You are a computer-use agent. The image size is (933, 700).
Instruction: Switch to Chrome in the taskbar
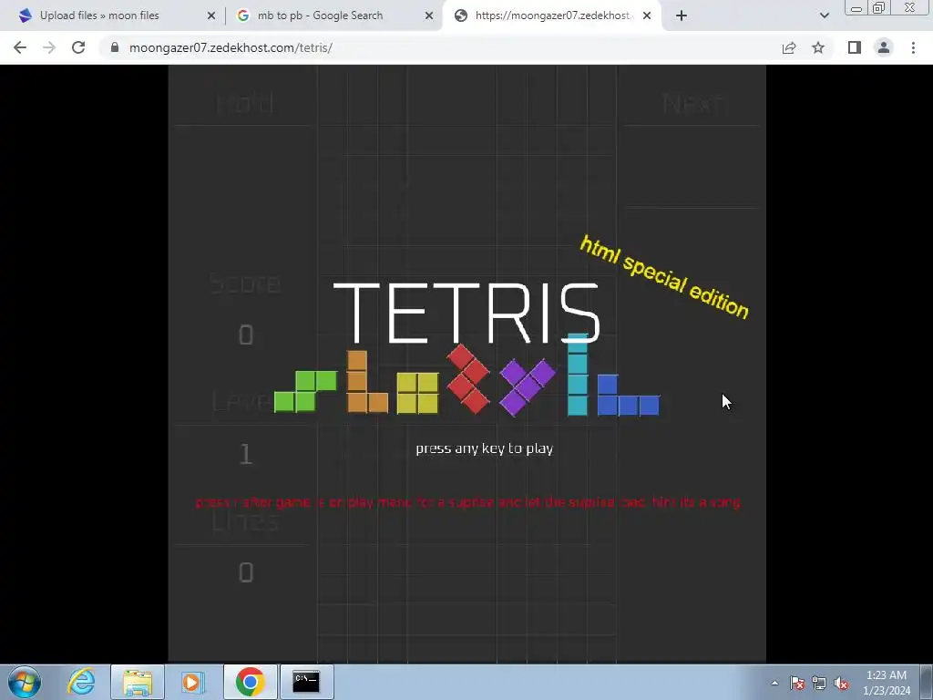tap(250, 682)
